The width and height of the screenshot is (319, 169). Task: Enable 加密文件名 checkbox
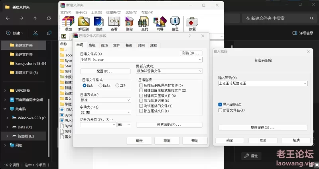220,110
